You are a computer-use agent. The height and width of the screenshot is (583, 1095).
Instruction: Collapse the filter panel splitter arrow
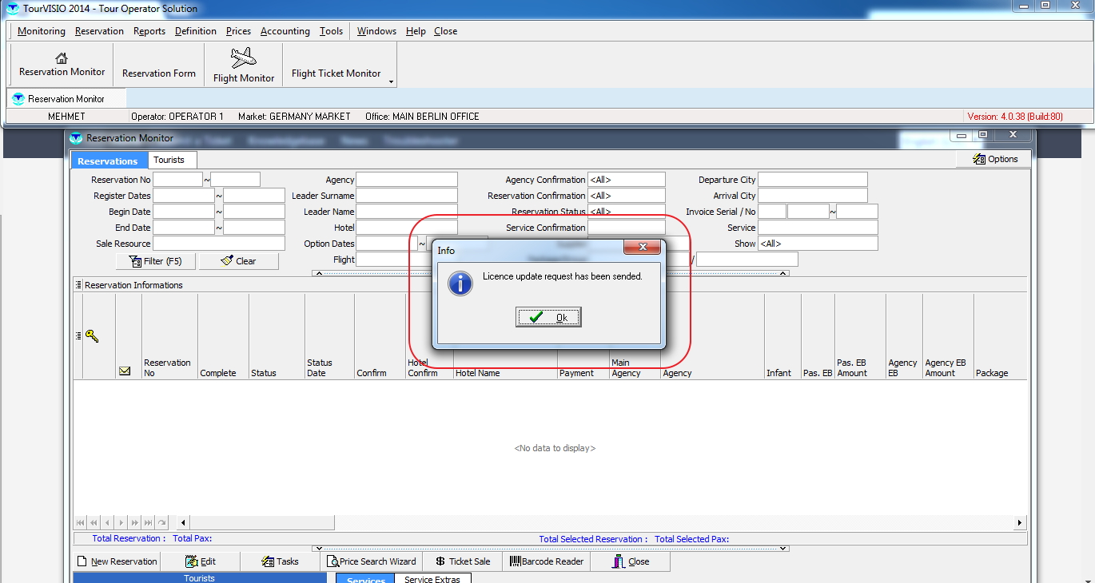click(318, 273)
